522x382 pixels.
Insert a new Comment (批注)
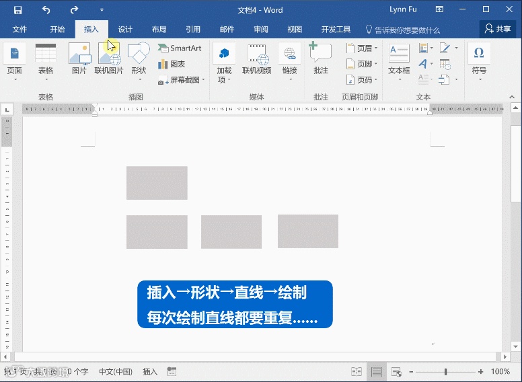tap(321, 59)
